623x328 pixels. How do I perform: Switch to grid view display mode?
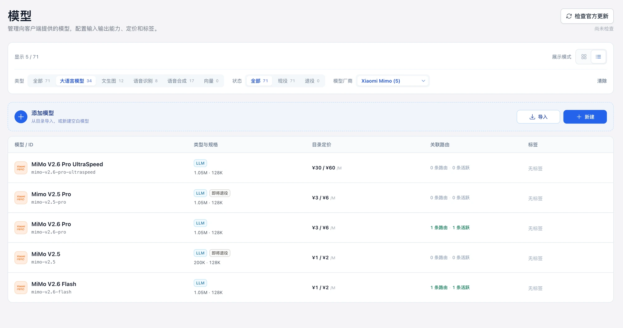pos(584,57)
